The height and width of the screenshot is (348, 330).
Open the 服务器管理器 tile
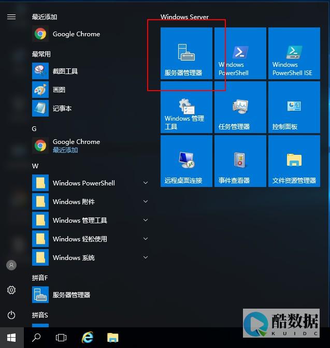(186, 53)
